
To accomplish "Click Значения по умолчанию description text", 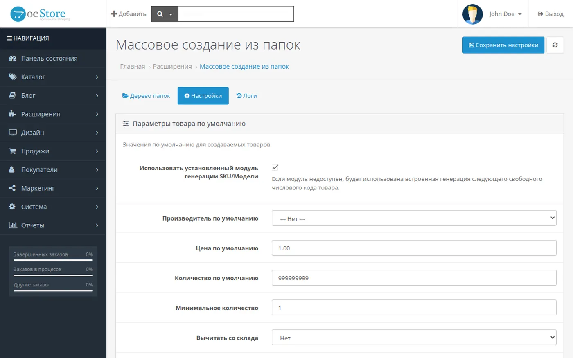I will (x=197, y=144).
